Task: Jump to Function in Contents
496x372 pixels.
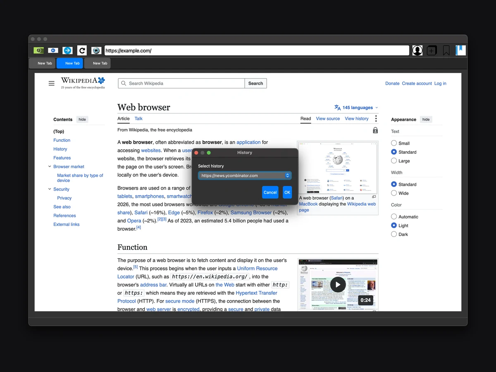Action: tap(62, 140)
